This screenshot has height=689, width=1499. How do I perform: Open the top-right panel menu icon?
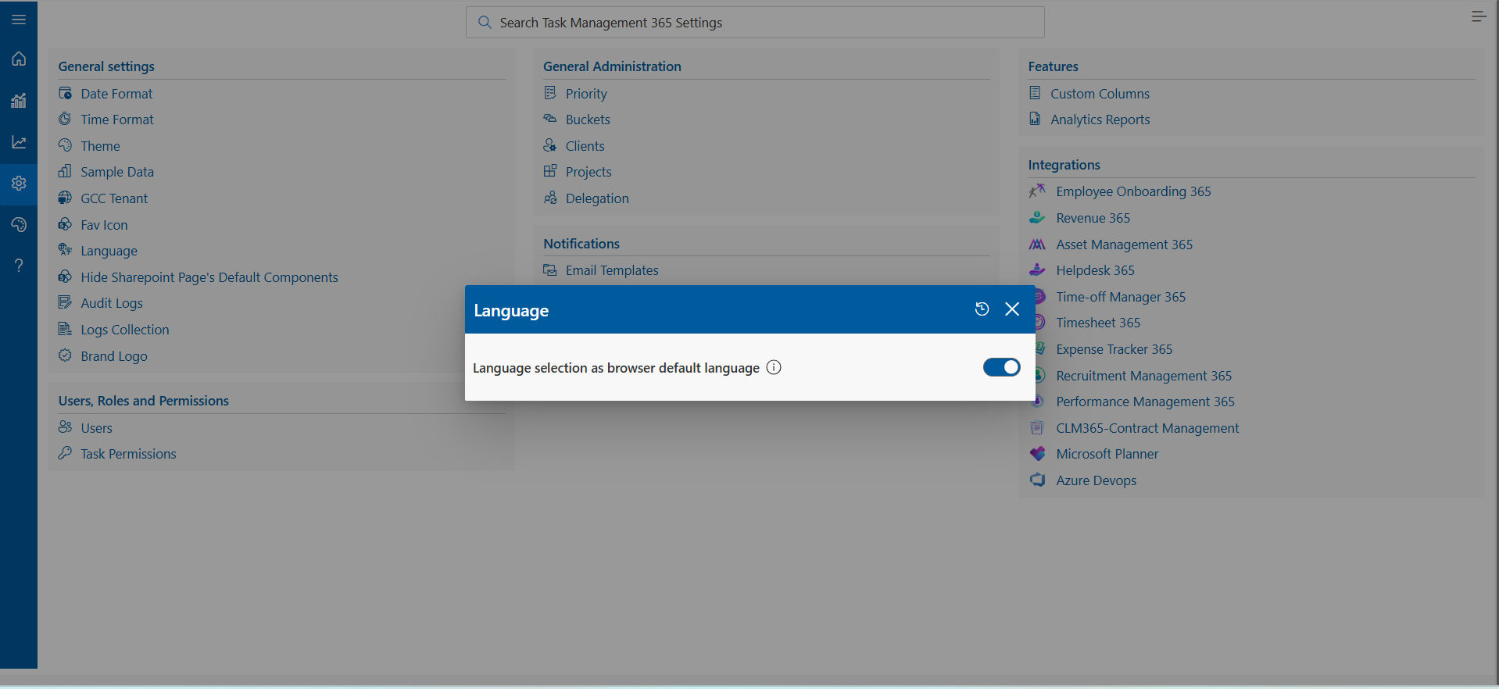pos(1479,16)
